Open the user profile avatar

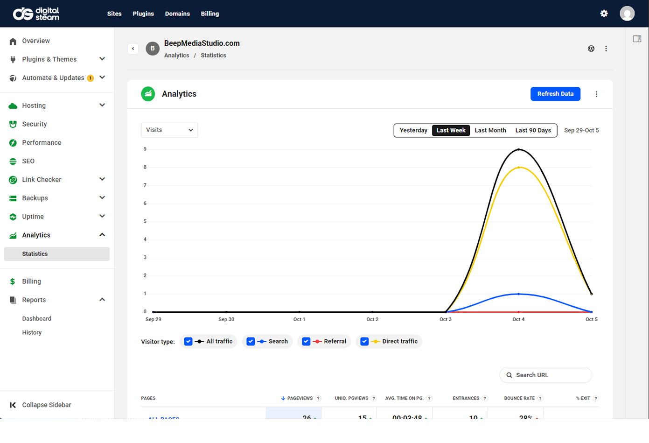(627, 14)
